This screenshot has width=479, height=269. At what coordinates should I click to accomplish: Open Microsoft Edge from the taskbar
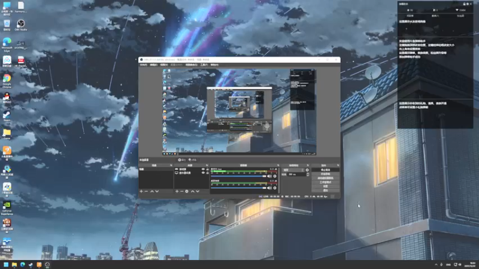(22, 264)
